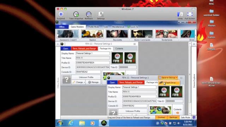Click Console ID field in front window

tap(135, 106)
